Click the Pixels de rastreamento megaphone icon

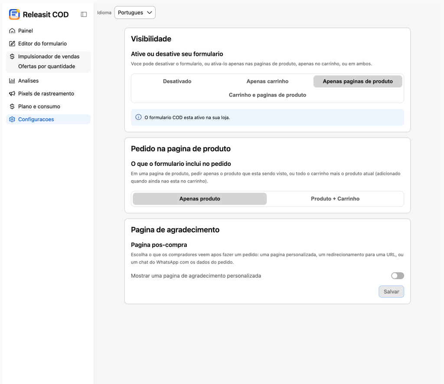tap(12, 94)
